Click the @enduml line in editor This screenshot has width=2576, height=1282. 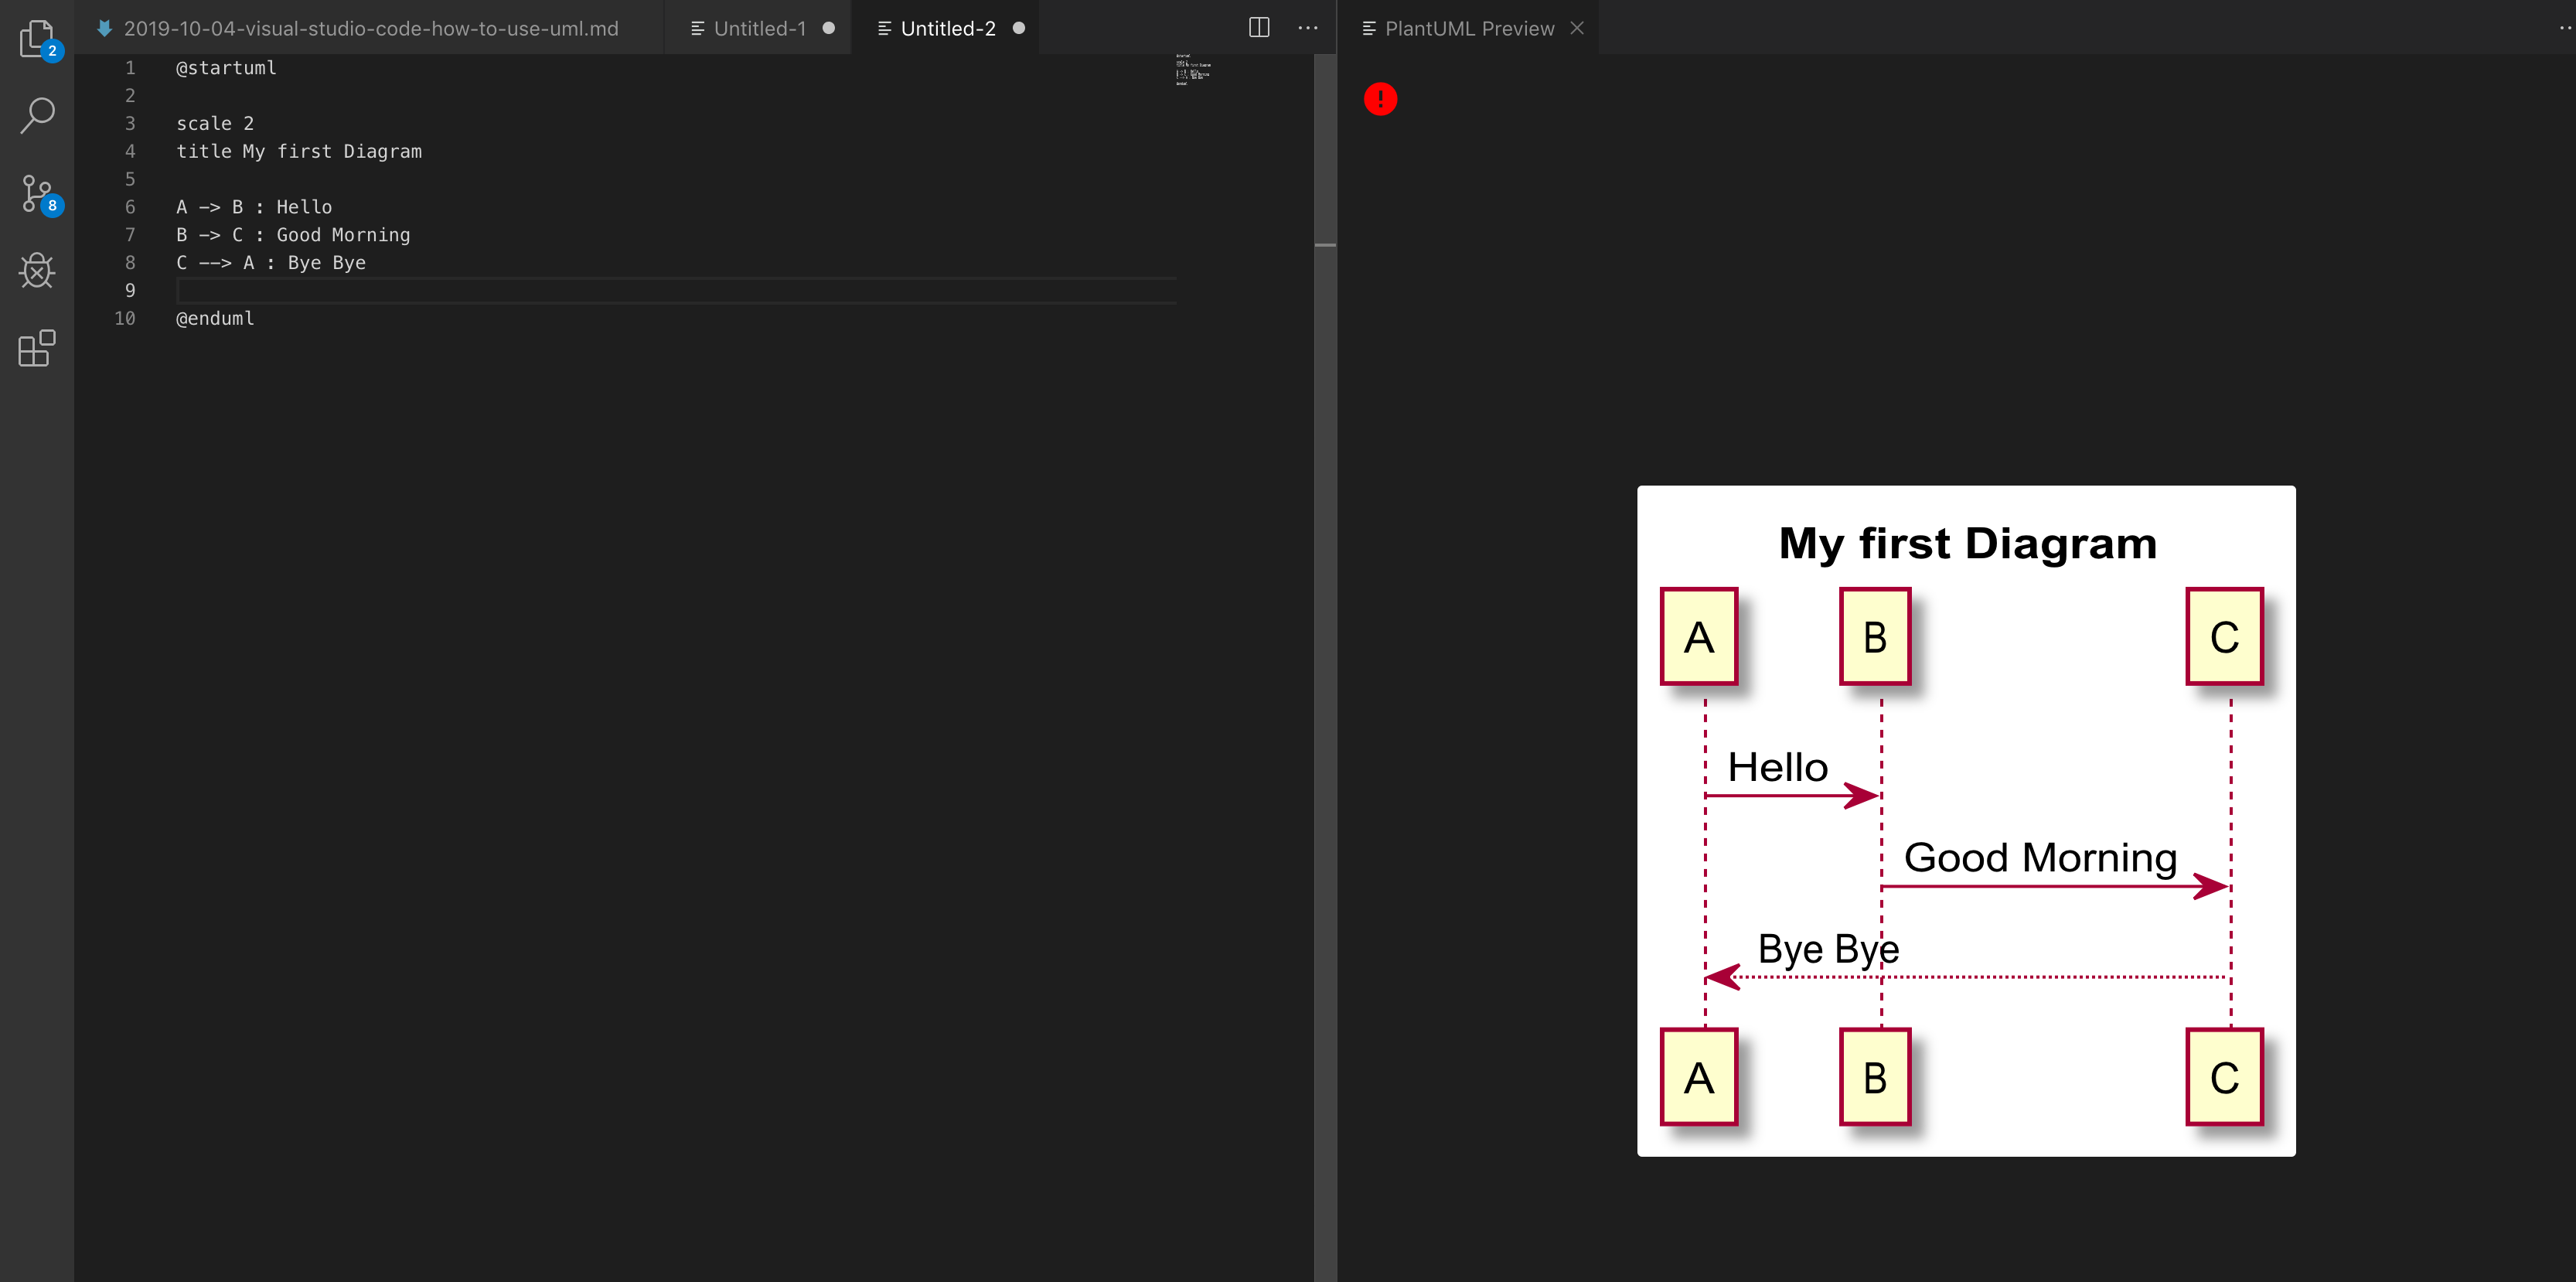click(x=215, y=318)
